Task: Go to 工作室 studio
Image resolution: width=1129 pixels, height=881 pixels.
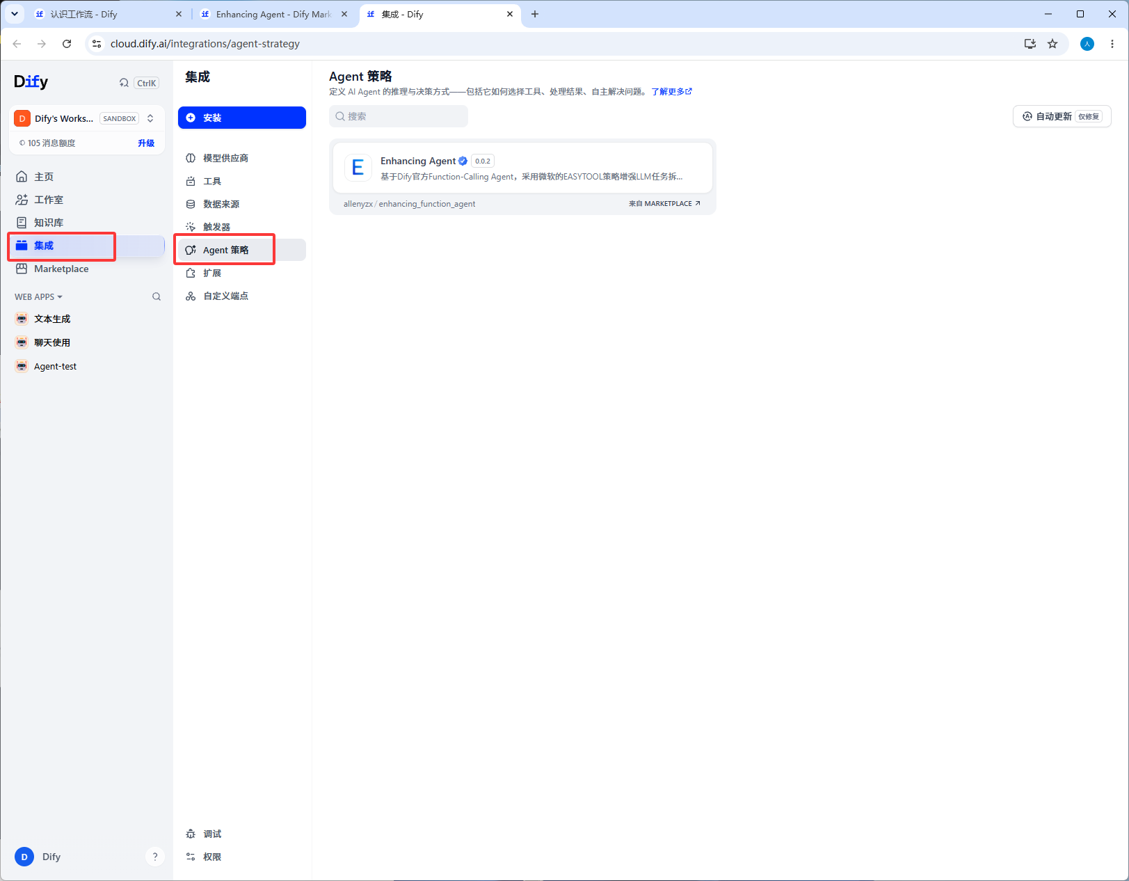Action: point(87,200)
